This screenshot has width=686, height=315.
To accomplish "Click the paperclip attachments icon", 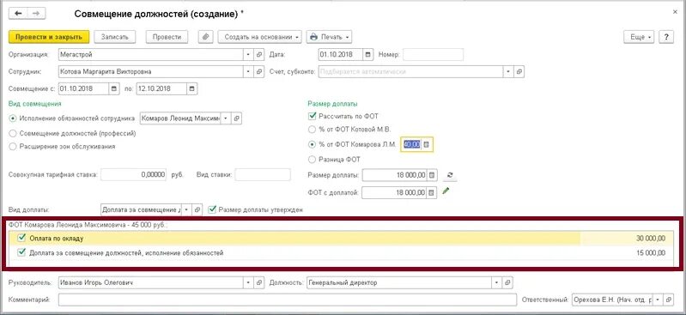I will 205,37.
